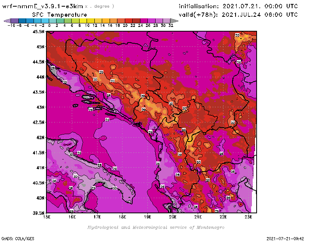Click the legend value '-6'
The image size is (312, 241).
27,25
